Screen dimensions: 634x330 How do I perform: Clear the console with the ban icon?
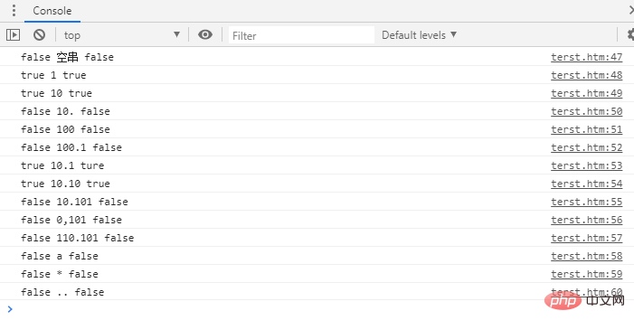39,34
